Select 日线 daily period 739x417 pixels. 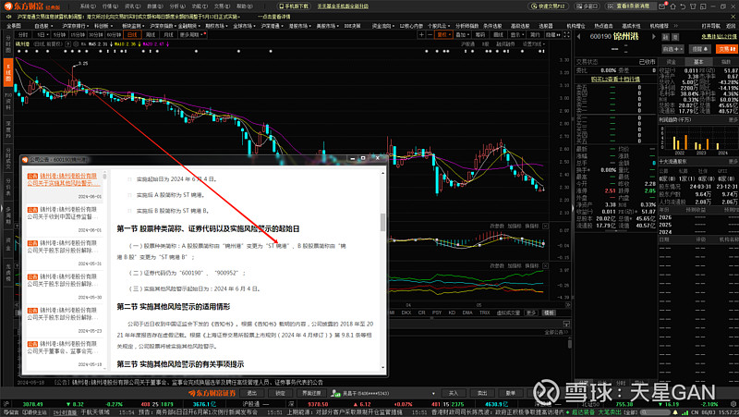point(132,35)
